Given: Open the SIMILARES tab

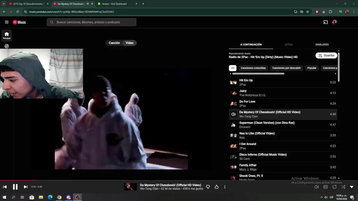Looking at the screenshot, I should pos(322,45).
